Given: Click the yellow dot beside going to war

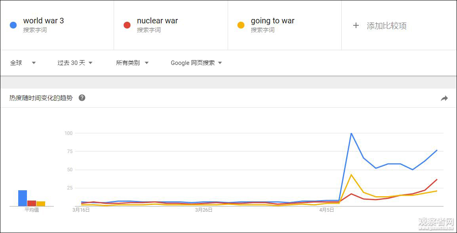Looking at the screenshot, I should coord(241,25).
